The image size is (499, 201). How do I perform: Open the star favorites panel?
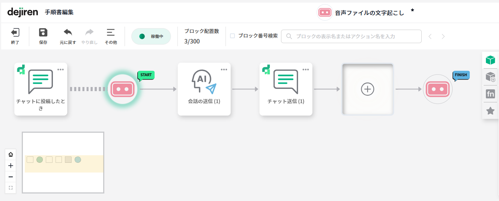(490, 111)
